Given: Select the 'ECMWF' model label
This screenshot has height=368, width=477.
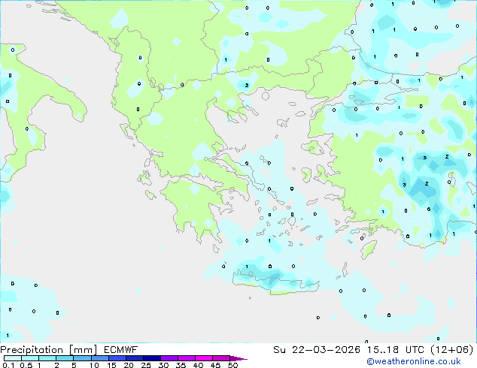Looking at the screenshot, I should click(x=120, y=350).
